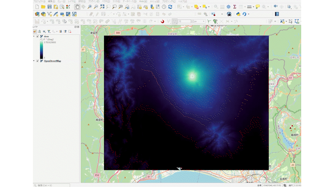Select the Pan Map hand tool
The image size is (334, 187).
(x=77, y=7)
